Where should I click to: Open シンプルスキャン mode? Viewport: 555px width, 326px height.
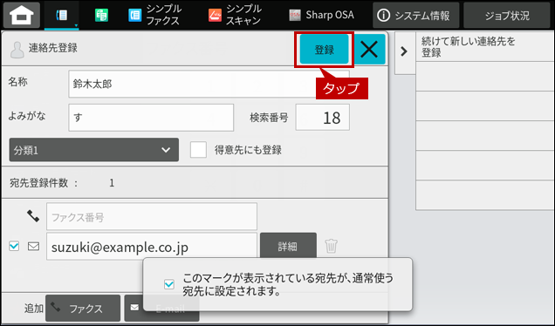(x=235, y=15)
